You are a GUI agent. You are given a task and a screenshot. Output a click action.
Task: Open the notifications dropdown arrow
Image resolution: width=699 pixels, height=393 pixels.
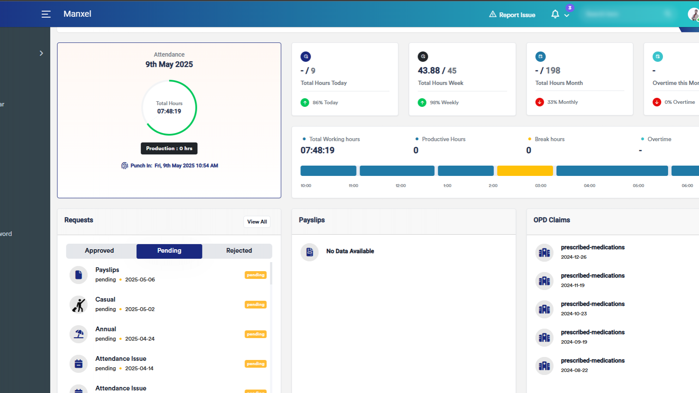coord(567,15)
